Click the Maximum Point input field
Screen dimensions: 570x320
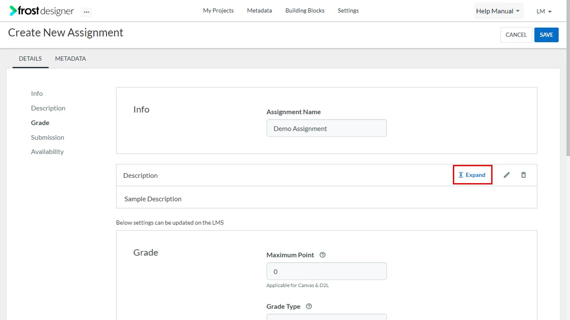pos(326,271)
